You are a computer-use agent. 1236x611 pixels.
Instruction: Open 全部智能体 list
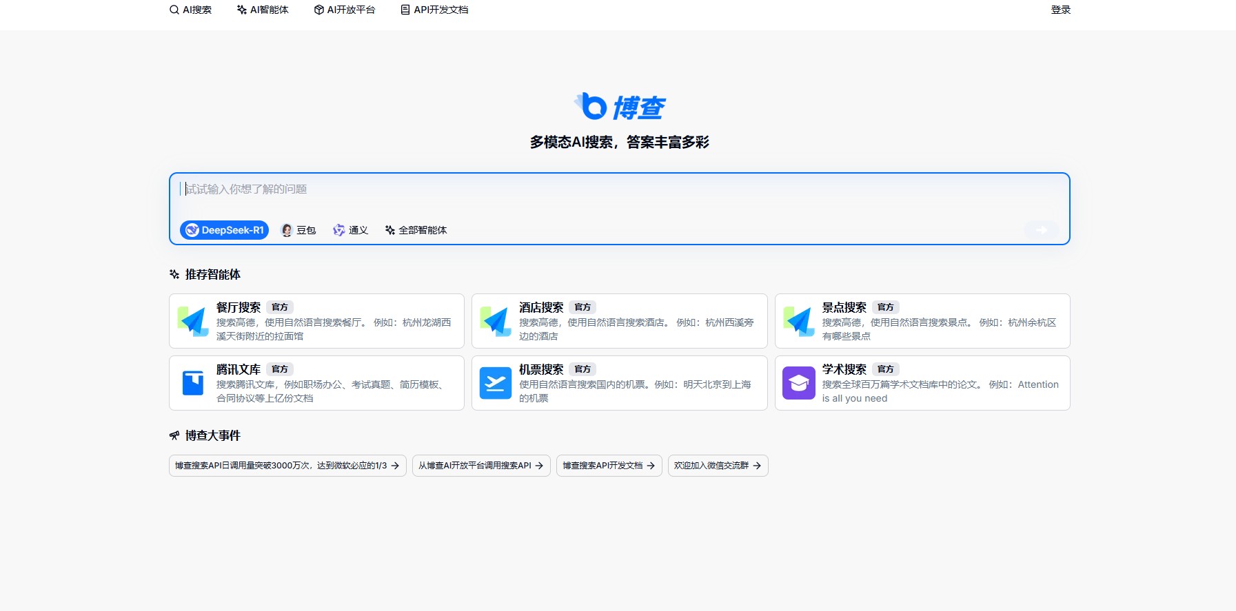[x=416, y=230]
